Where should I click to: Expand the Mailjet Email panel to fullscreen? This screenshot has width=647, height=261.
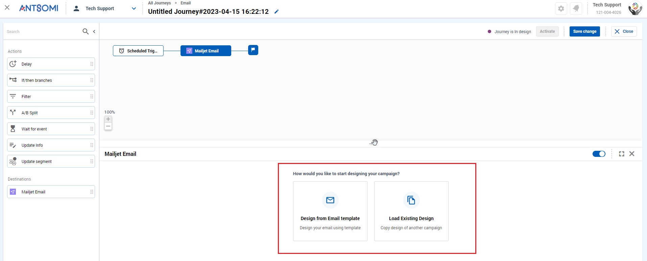click(x=622, y=154)
